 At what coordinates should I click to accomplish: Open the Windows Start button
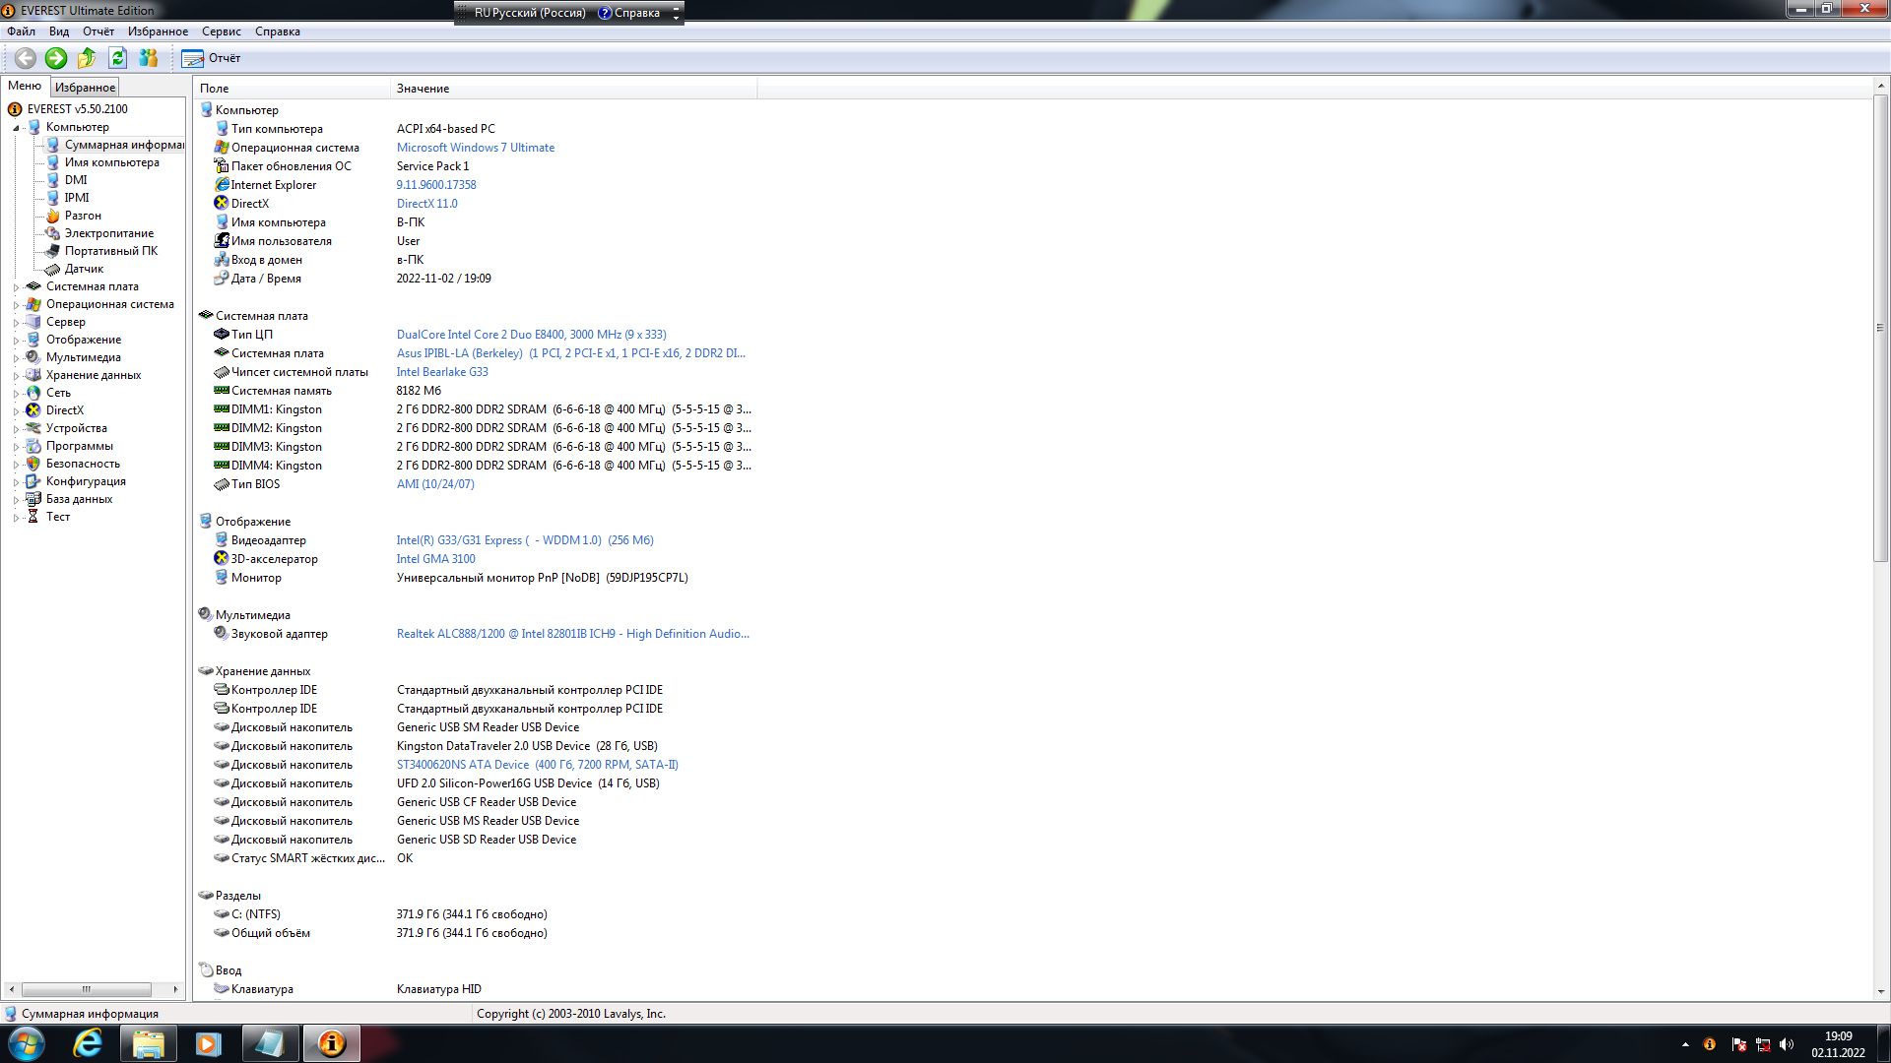point(27,1043)
